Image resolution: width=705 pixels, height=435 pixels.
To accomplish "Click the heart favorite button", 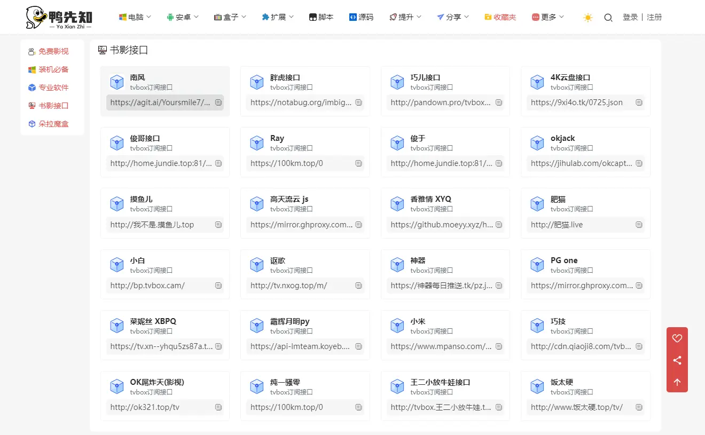I will pos(677,338).
